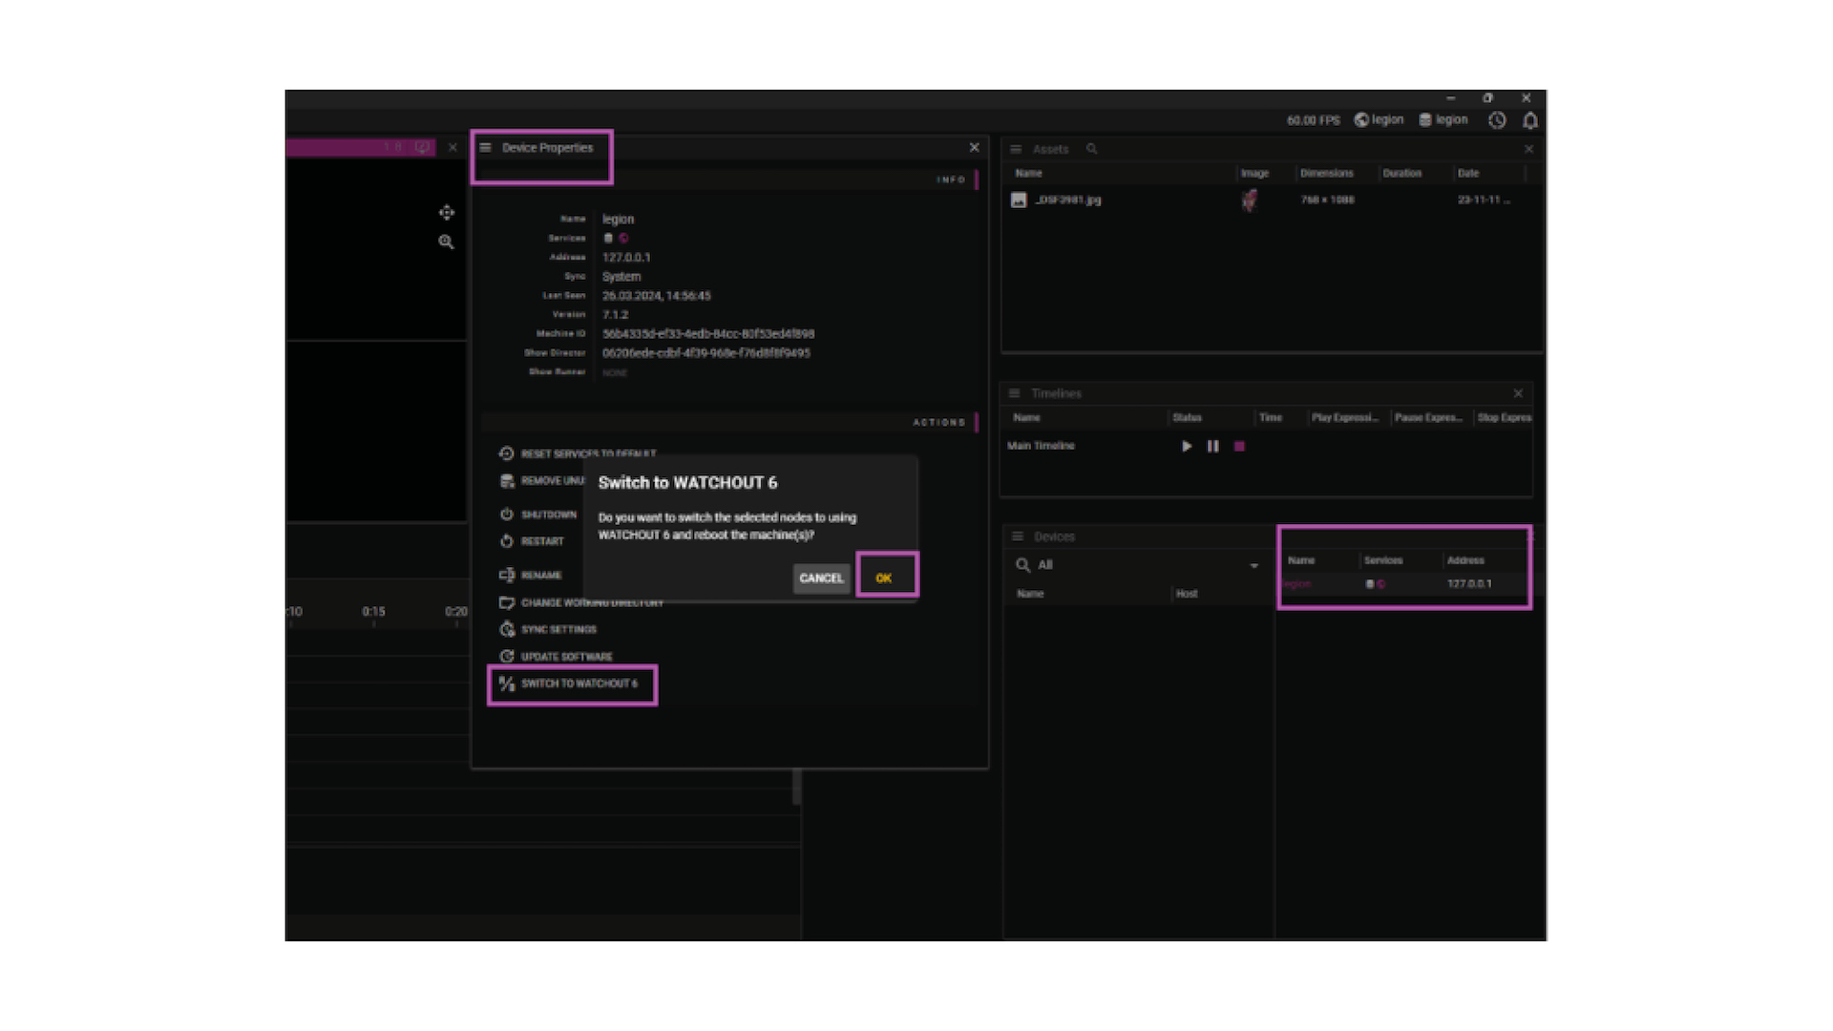The image size is (1833, 1031).
Task: Click the Sync Settings action
Action: click(x=558, y=629)
